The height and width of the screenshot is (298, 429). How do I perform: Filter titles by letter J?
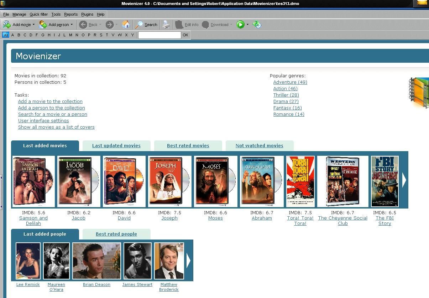point(59,35)
